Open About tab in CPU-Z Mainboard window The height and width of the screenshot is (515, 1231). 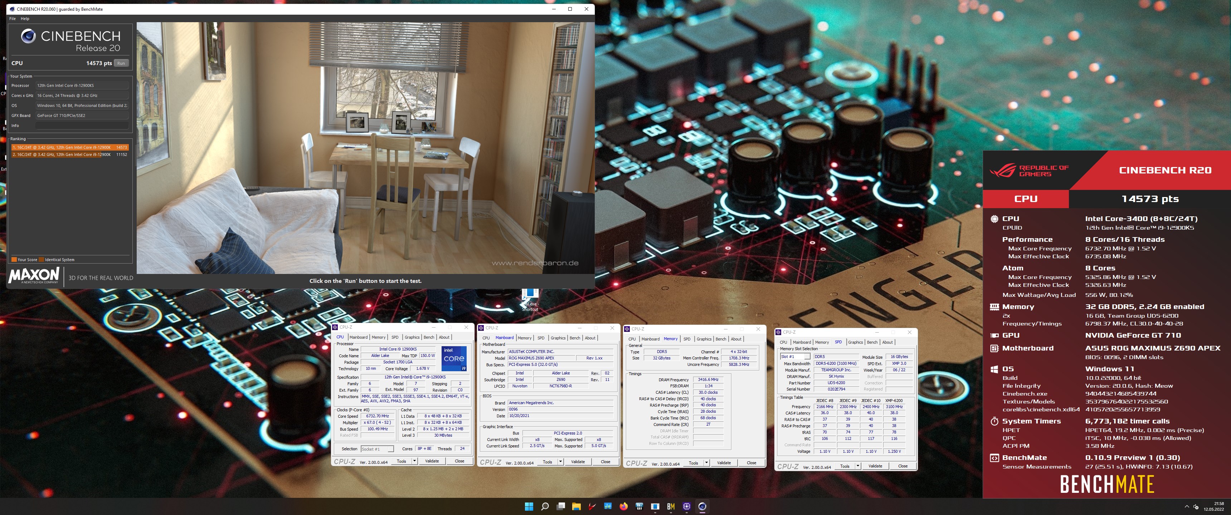tap(590, 338)
